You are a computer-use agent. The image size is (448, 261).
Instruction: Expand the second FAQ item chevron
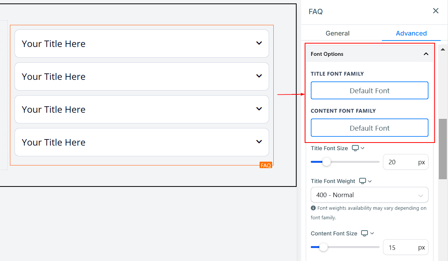tap(259, 76)
